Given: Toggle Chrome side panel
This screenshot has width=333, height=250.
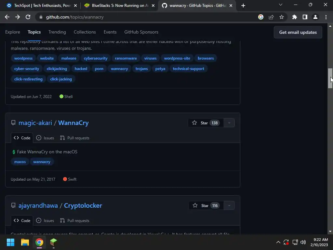Looking at the screenshot, I should pyautogui.click(x=305, y=17).
